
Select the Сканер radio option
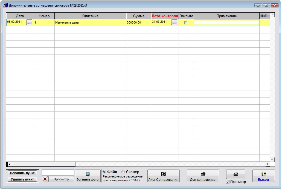[123, 172]
